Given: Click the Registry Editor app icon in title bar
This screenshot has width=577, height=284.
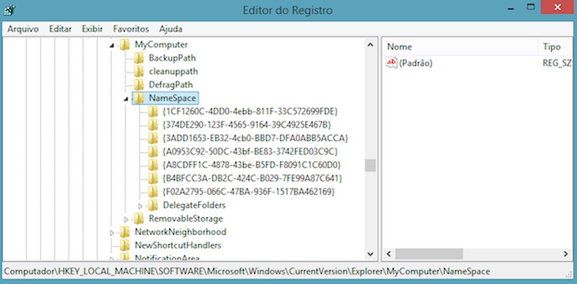Looking at the screenshot, I should click(x=9, y=10).
